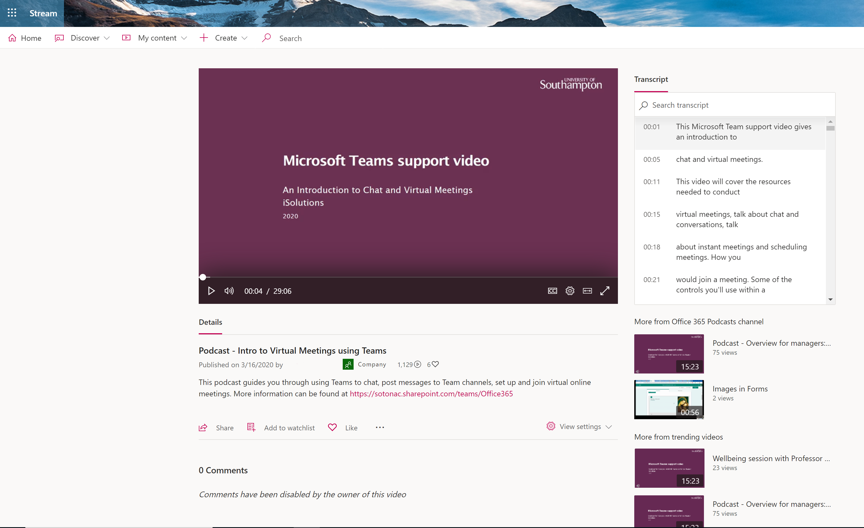Screen dimensions: 864x528
Task: Like the video with heart icon
Action: [x=332, y=427]
